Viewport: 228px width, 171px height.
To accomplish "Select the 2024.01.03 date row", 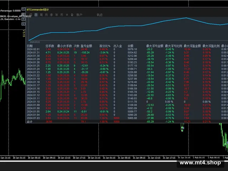I will [x=33, y=118].
